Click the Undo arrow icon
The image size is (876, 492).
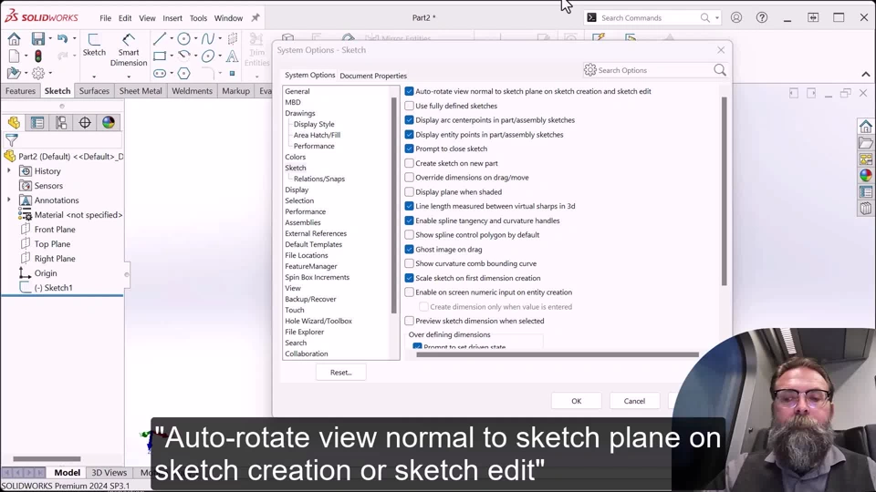click(62, 38)
